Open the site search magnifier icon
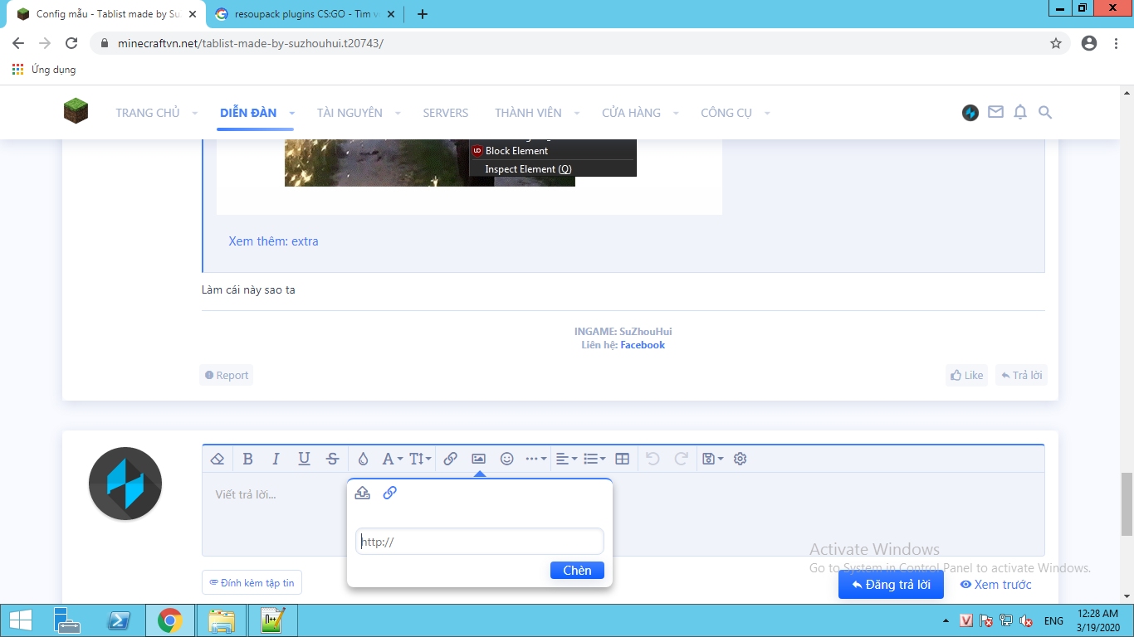Viewport: 1134px width, 637px height. (x=1045, y=112)
